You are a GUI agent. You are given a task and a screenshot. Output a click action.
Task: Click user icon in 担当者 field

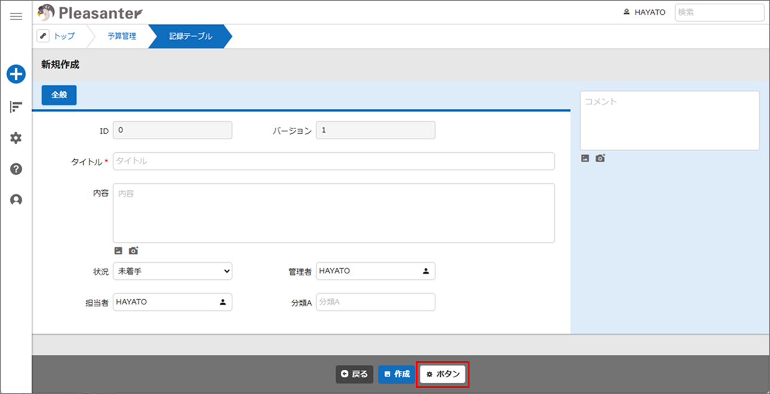point(223,302)
